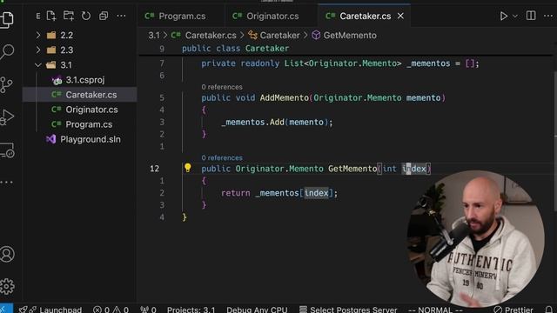Viewport: 557px width, 313px height.
Task: Change the Debug Any CPU configuration
Action: (x=257, y=310)
